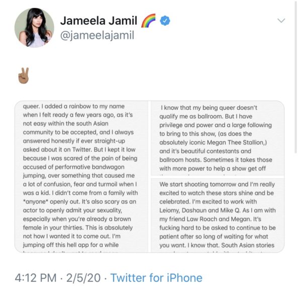This screenshot has width=299, height=293.
Task: Open the Twitter for iPhone source link
Action: tap(156, 278)
